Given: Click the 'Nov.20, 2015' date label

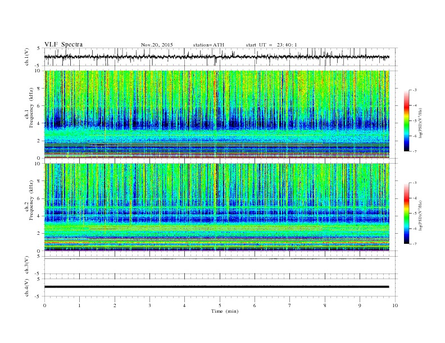Looking at the screenshot, I should 157,45.
